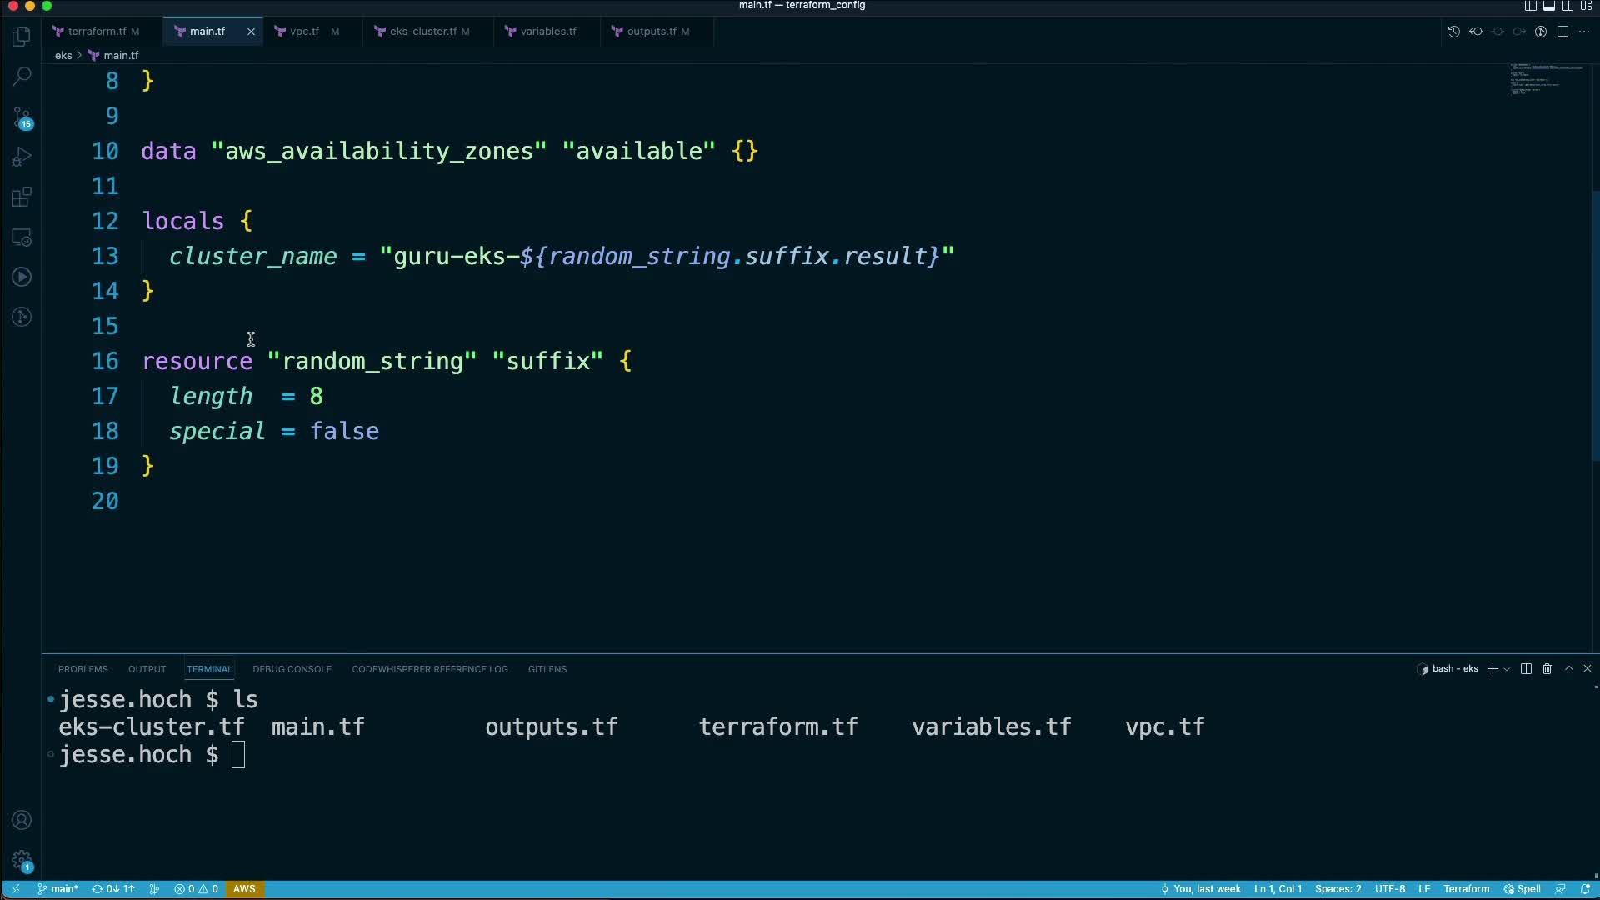The image size is (1600, 900).
Task: Open editor More Actions ellipsis menu
Action: click(1584, 32)
